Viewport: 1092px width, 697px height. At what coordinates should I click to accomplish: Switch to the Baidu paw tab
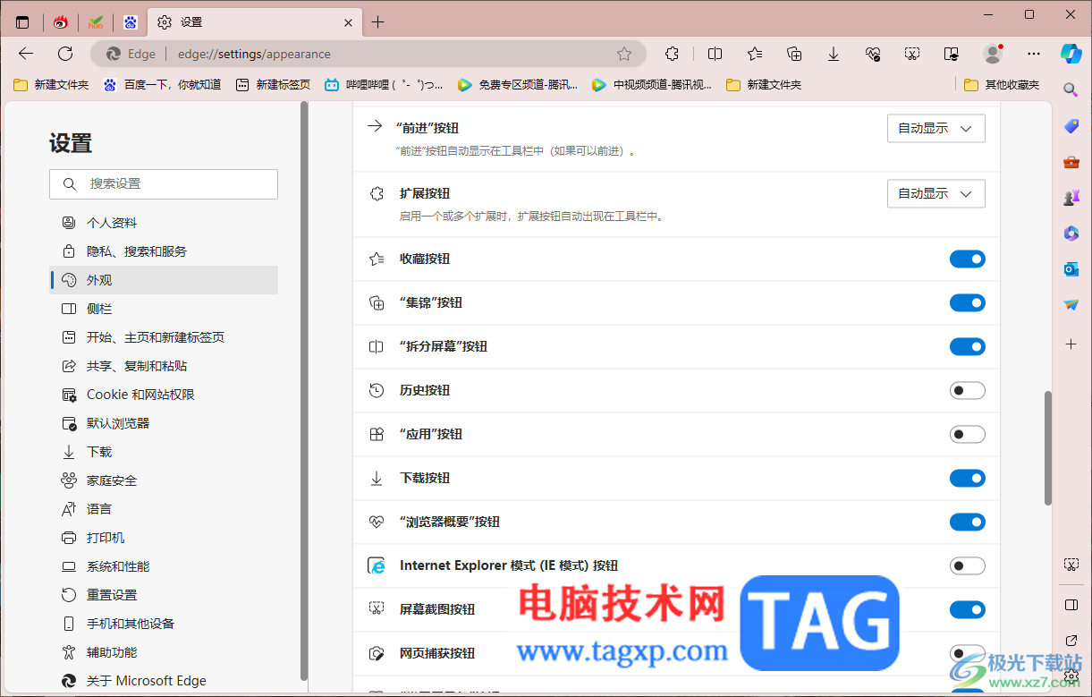[x=131, y=22]
